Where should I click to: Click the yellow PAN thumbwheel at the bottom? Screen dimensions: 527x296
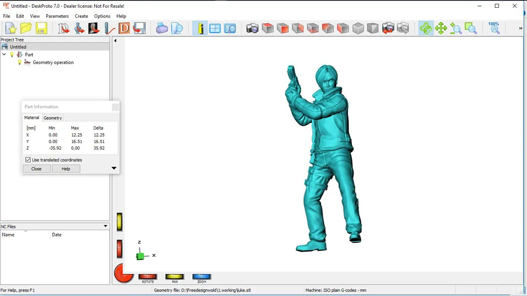pyautogui.click(x=174, y=276)
